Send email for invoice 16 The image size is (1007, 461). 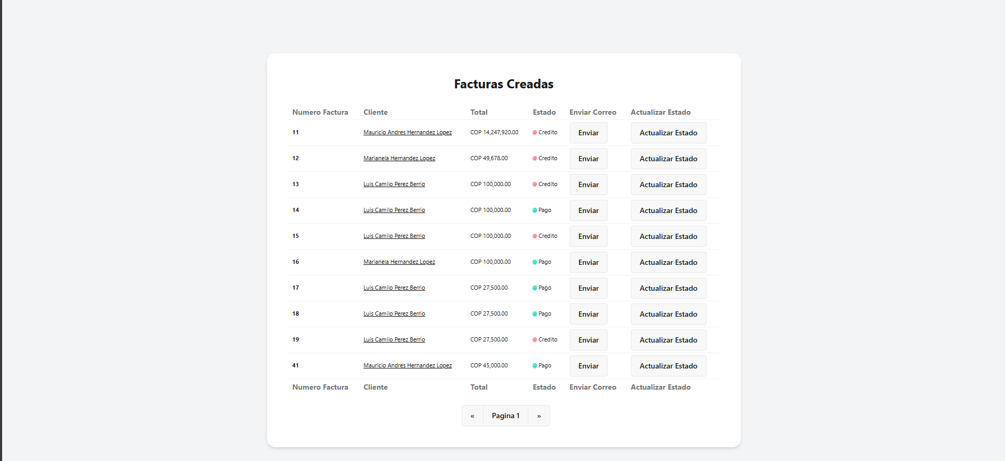[x=588, y=262]
